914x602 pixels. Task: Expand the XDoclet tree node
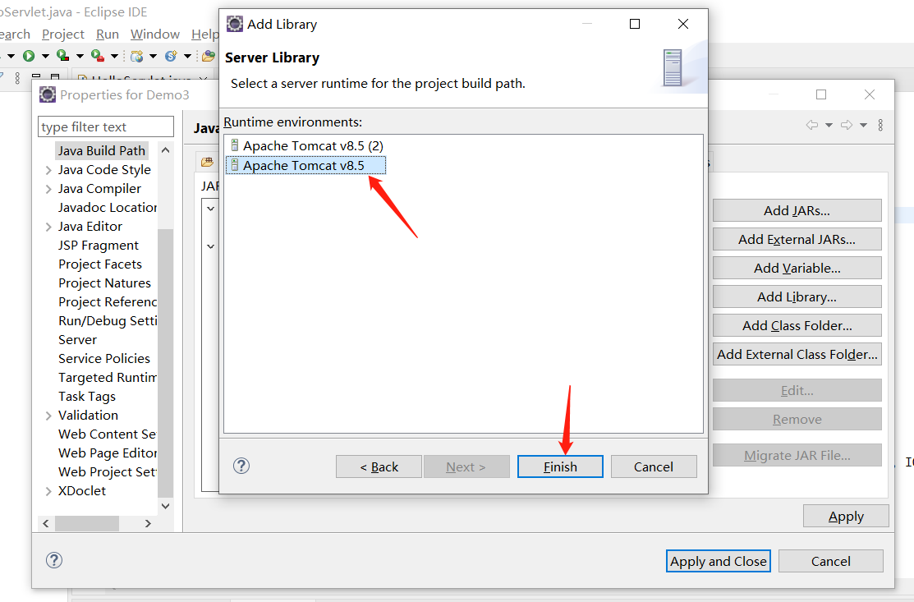48,491
